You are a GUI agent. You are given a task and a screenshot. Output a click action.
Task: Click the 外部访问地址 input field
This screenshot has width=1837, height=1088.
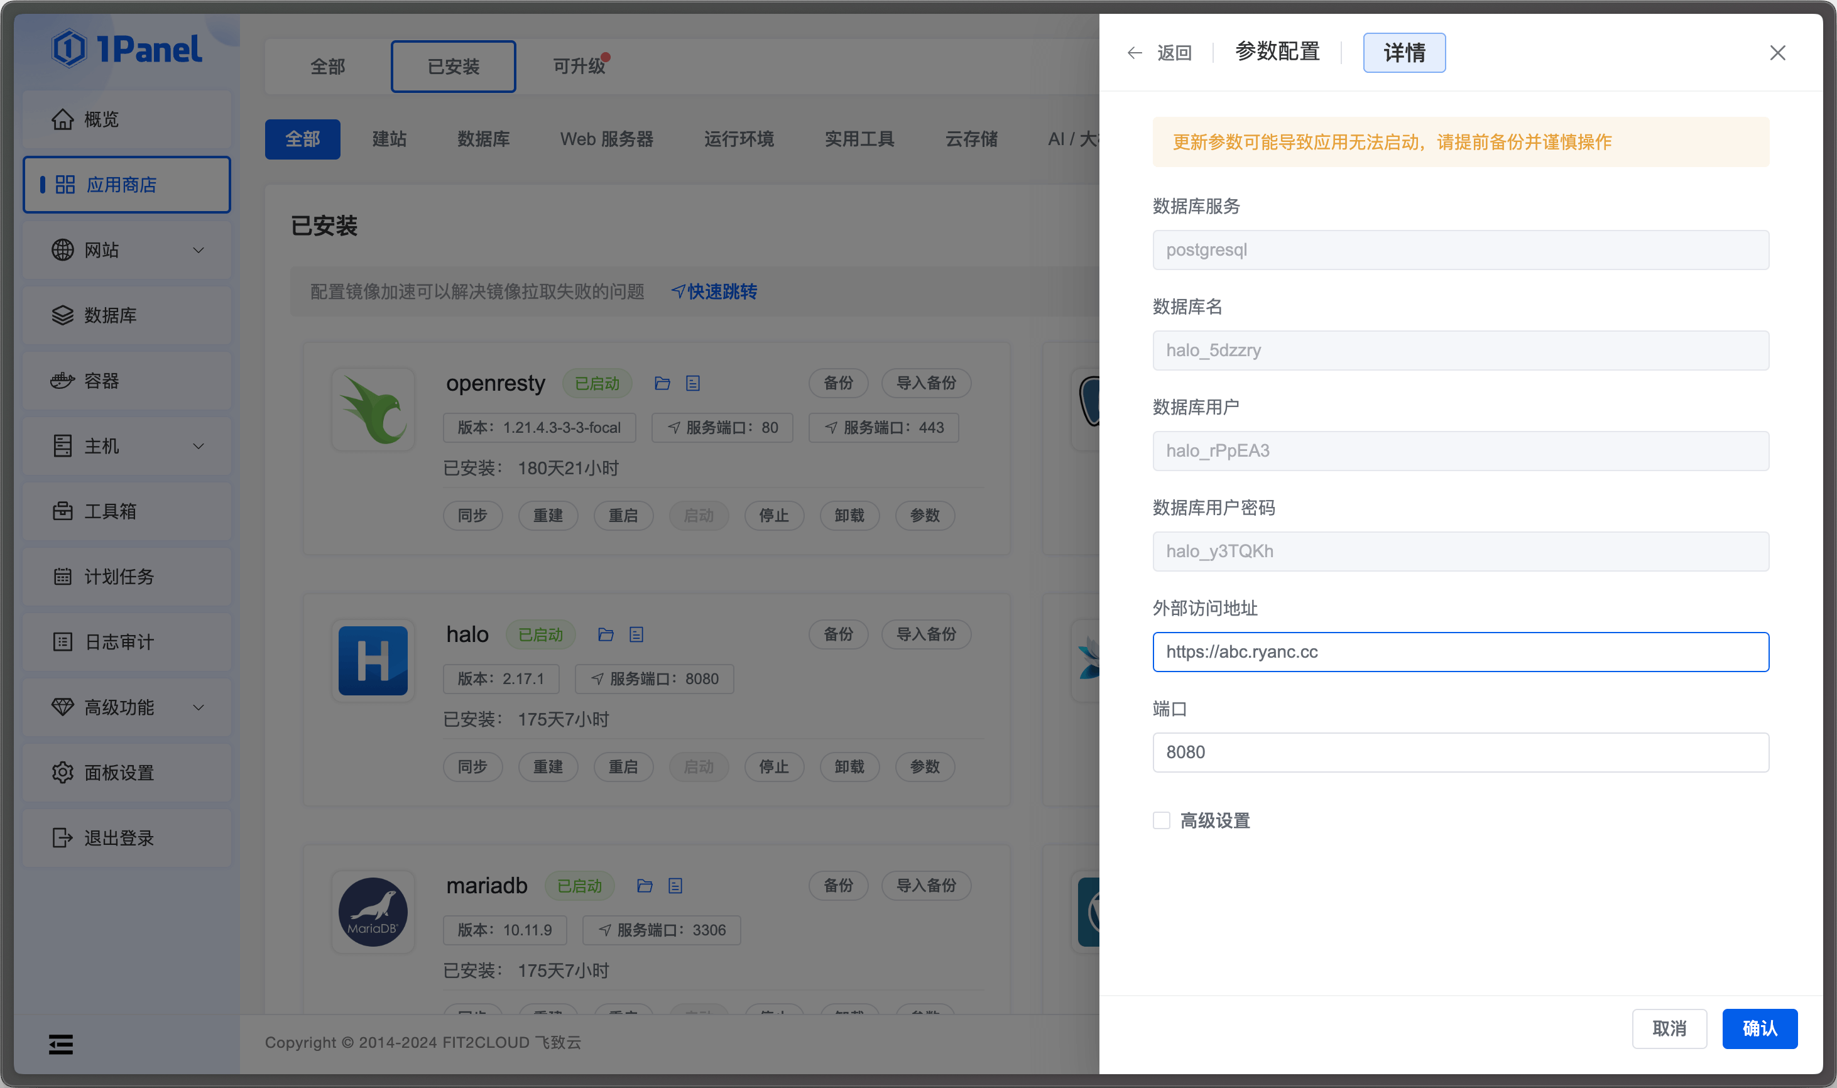coord(1460,652)
